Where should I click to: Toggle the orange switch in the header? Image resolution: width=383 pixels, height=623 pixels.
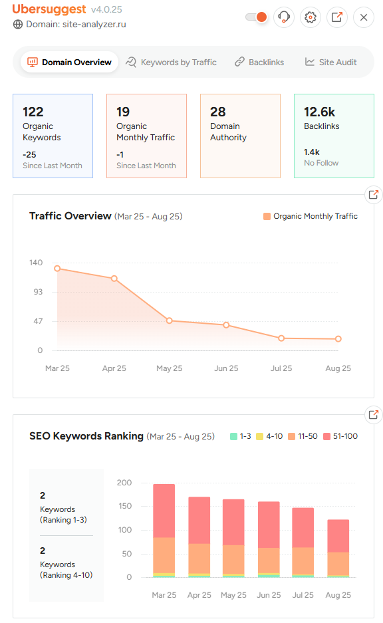[x=257, y=17]
